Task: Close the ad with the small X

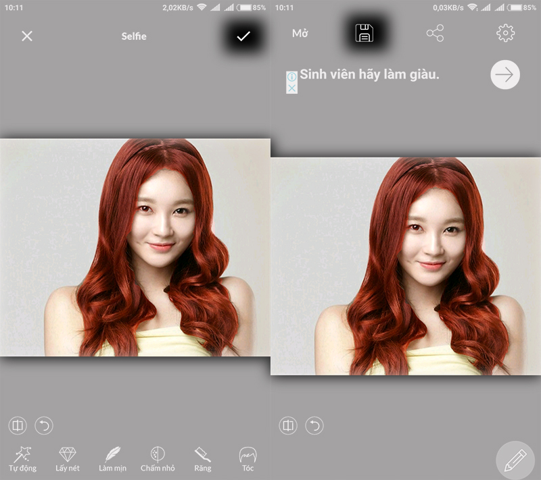Action: (291, 88)
